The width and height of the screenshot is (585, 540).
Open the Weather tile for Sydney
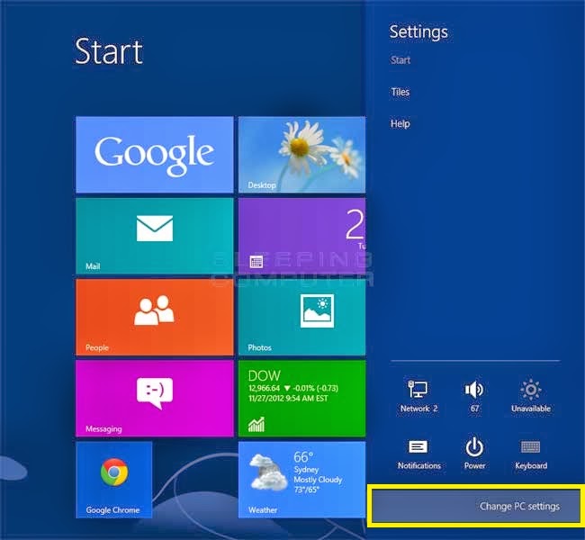(x=301, y=480)
